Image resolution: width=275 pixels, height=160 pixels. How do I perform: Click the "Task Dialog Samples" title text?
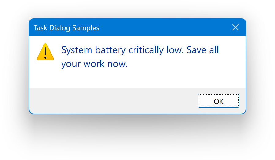pos(66,28)
